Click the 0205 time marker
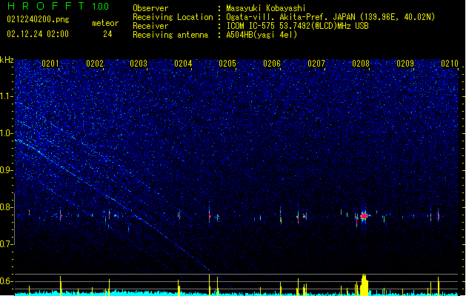Viewport: 466px width, 296px height. point(227,64)
